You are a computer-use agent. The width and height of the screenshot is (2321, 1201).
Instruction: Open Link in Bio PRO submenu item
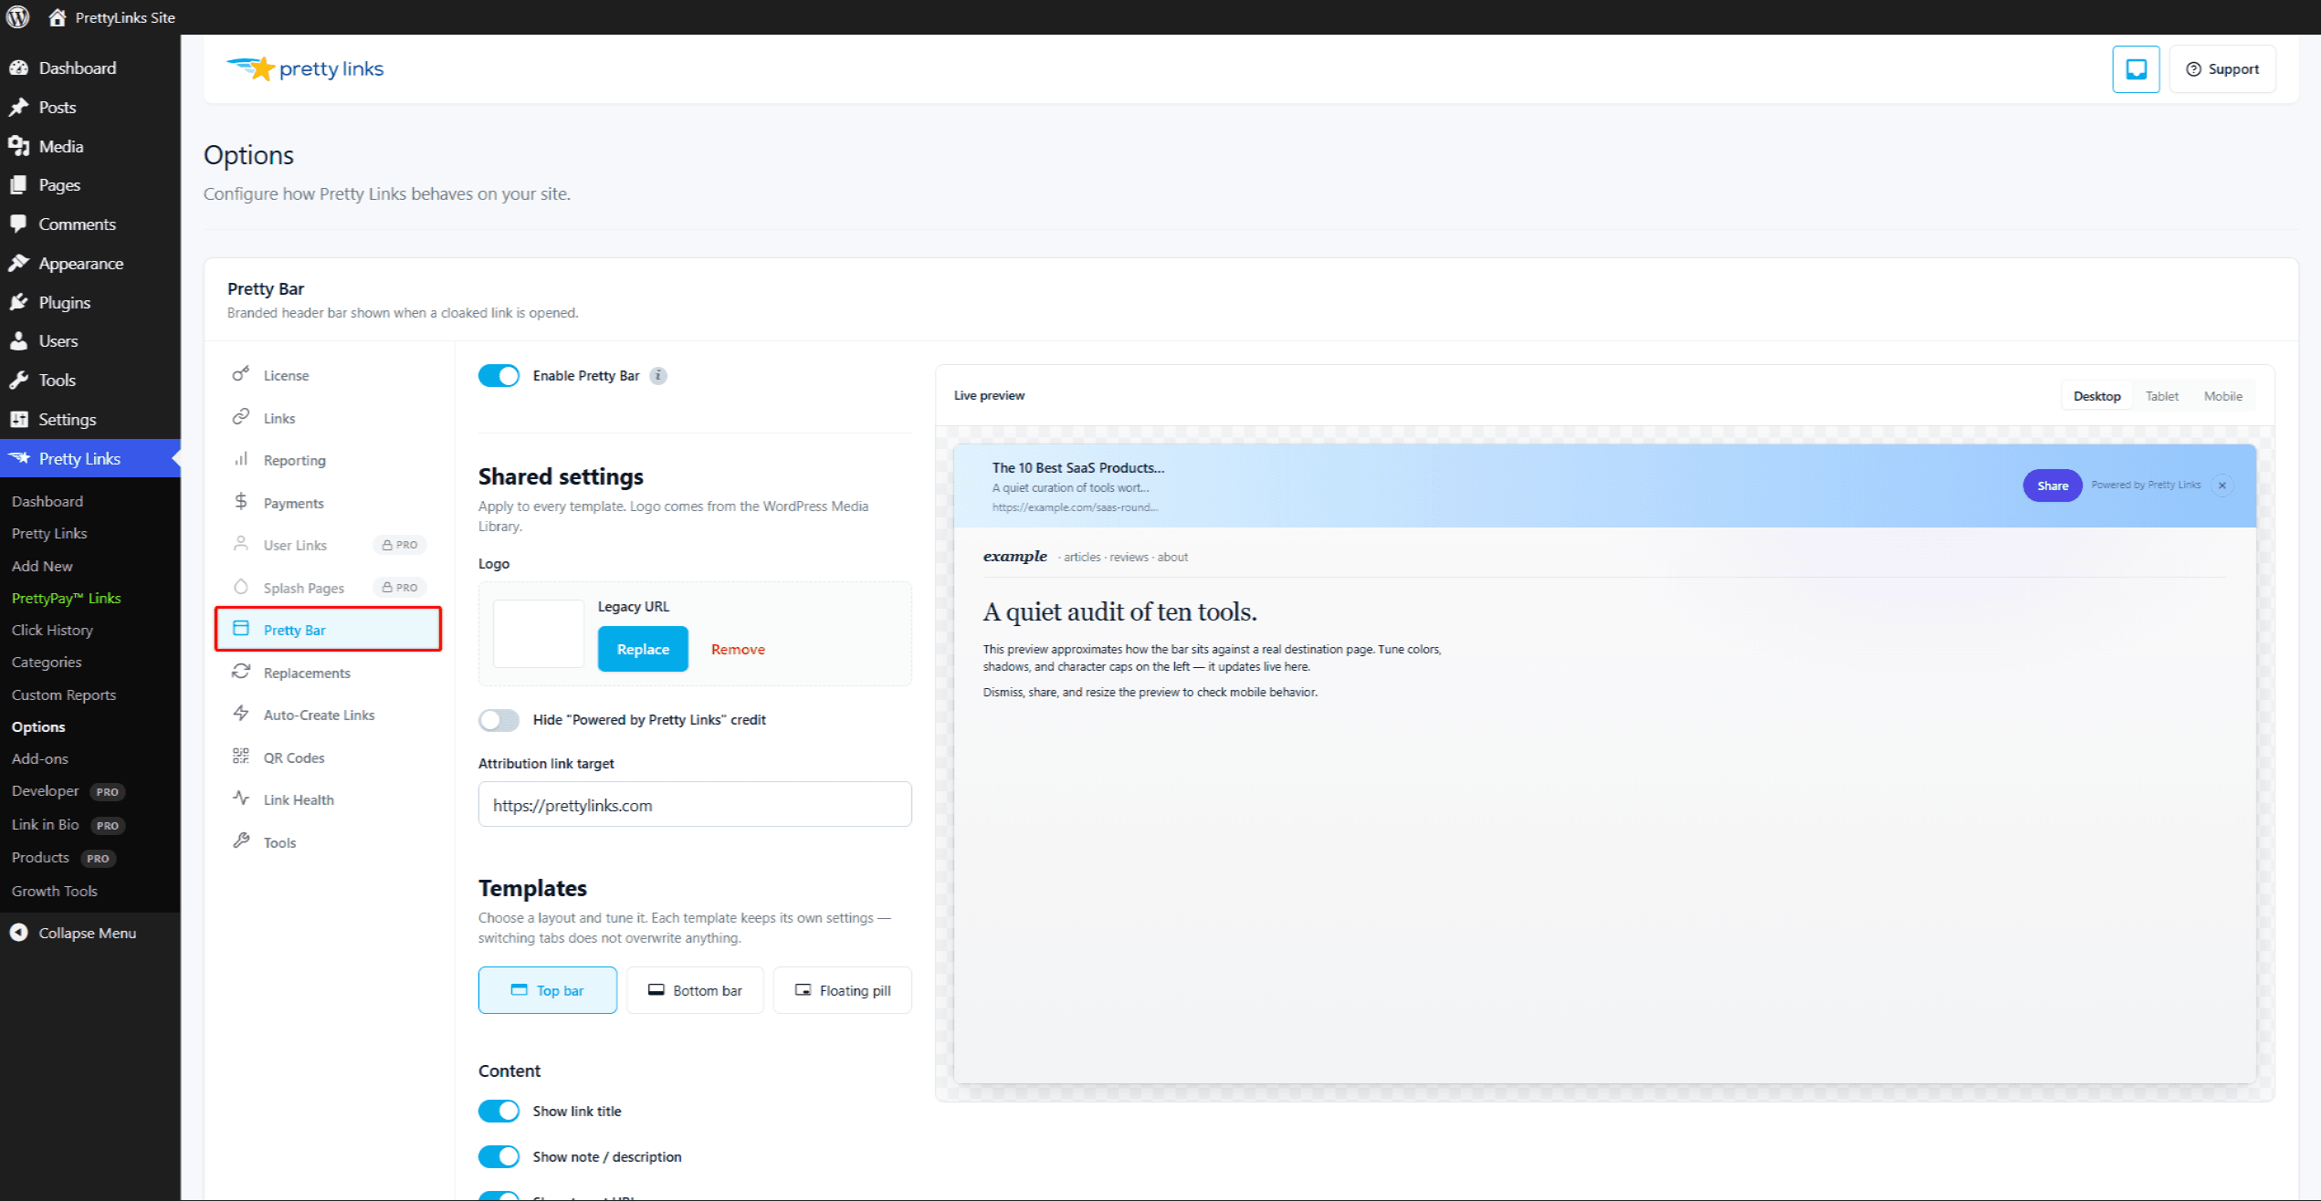(68, 825)
